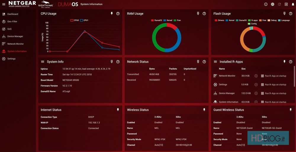Screen dimensions: 296x152
Task: Open help for RAM Usage panel
Action: pyautogui.click(x=204, y=14)
